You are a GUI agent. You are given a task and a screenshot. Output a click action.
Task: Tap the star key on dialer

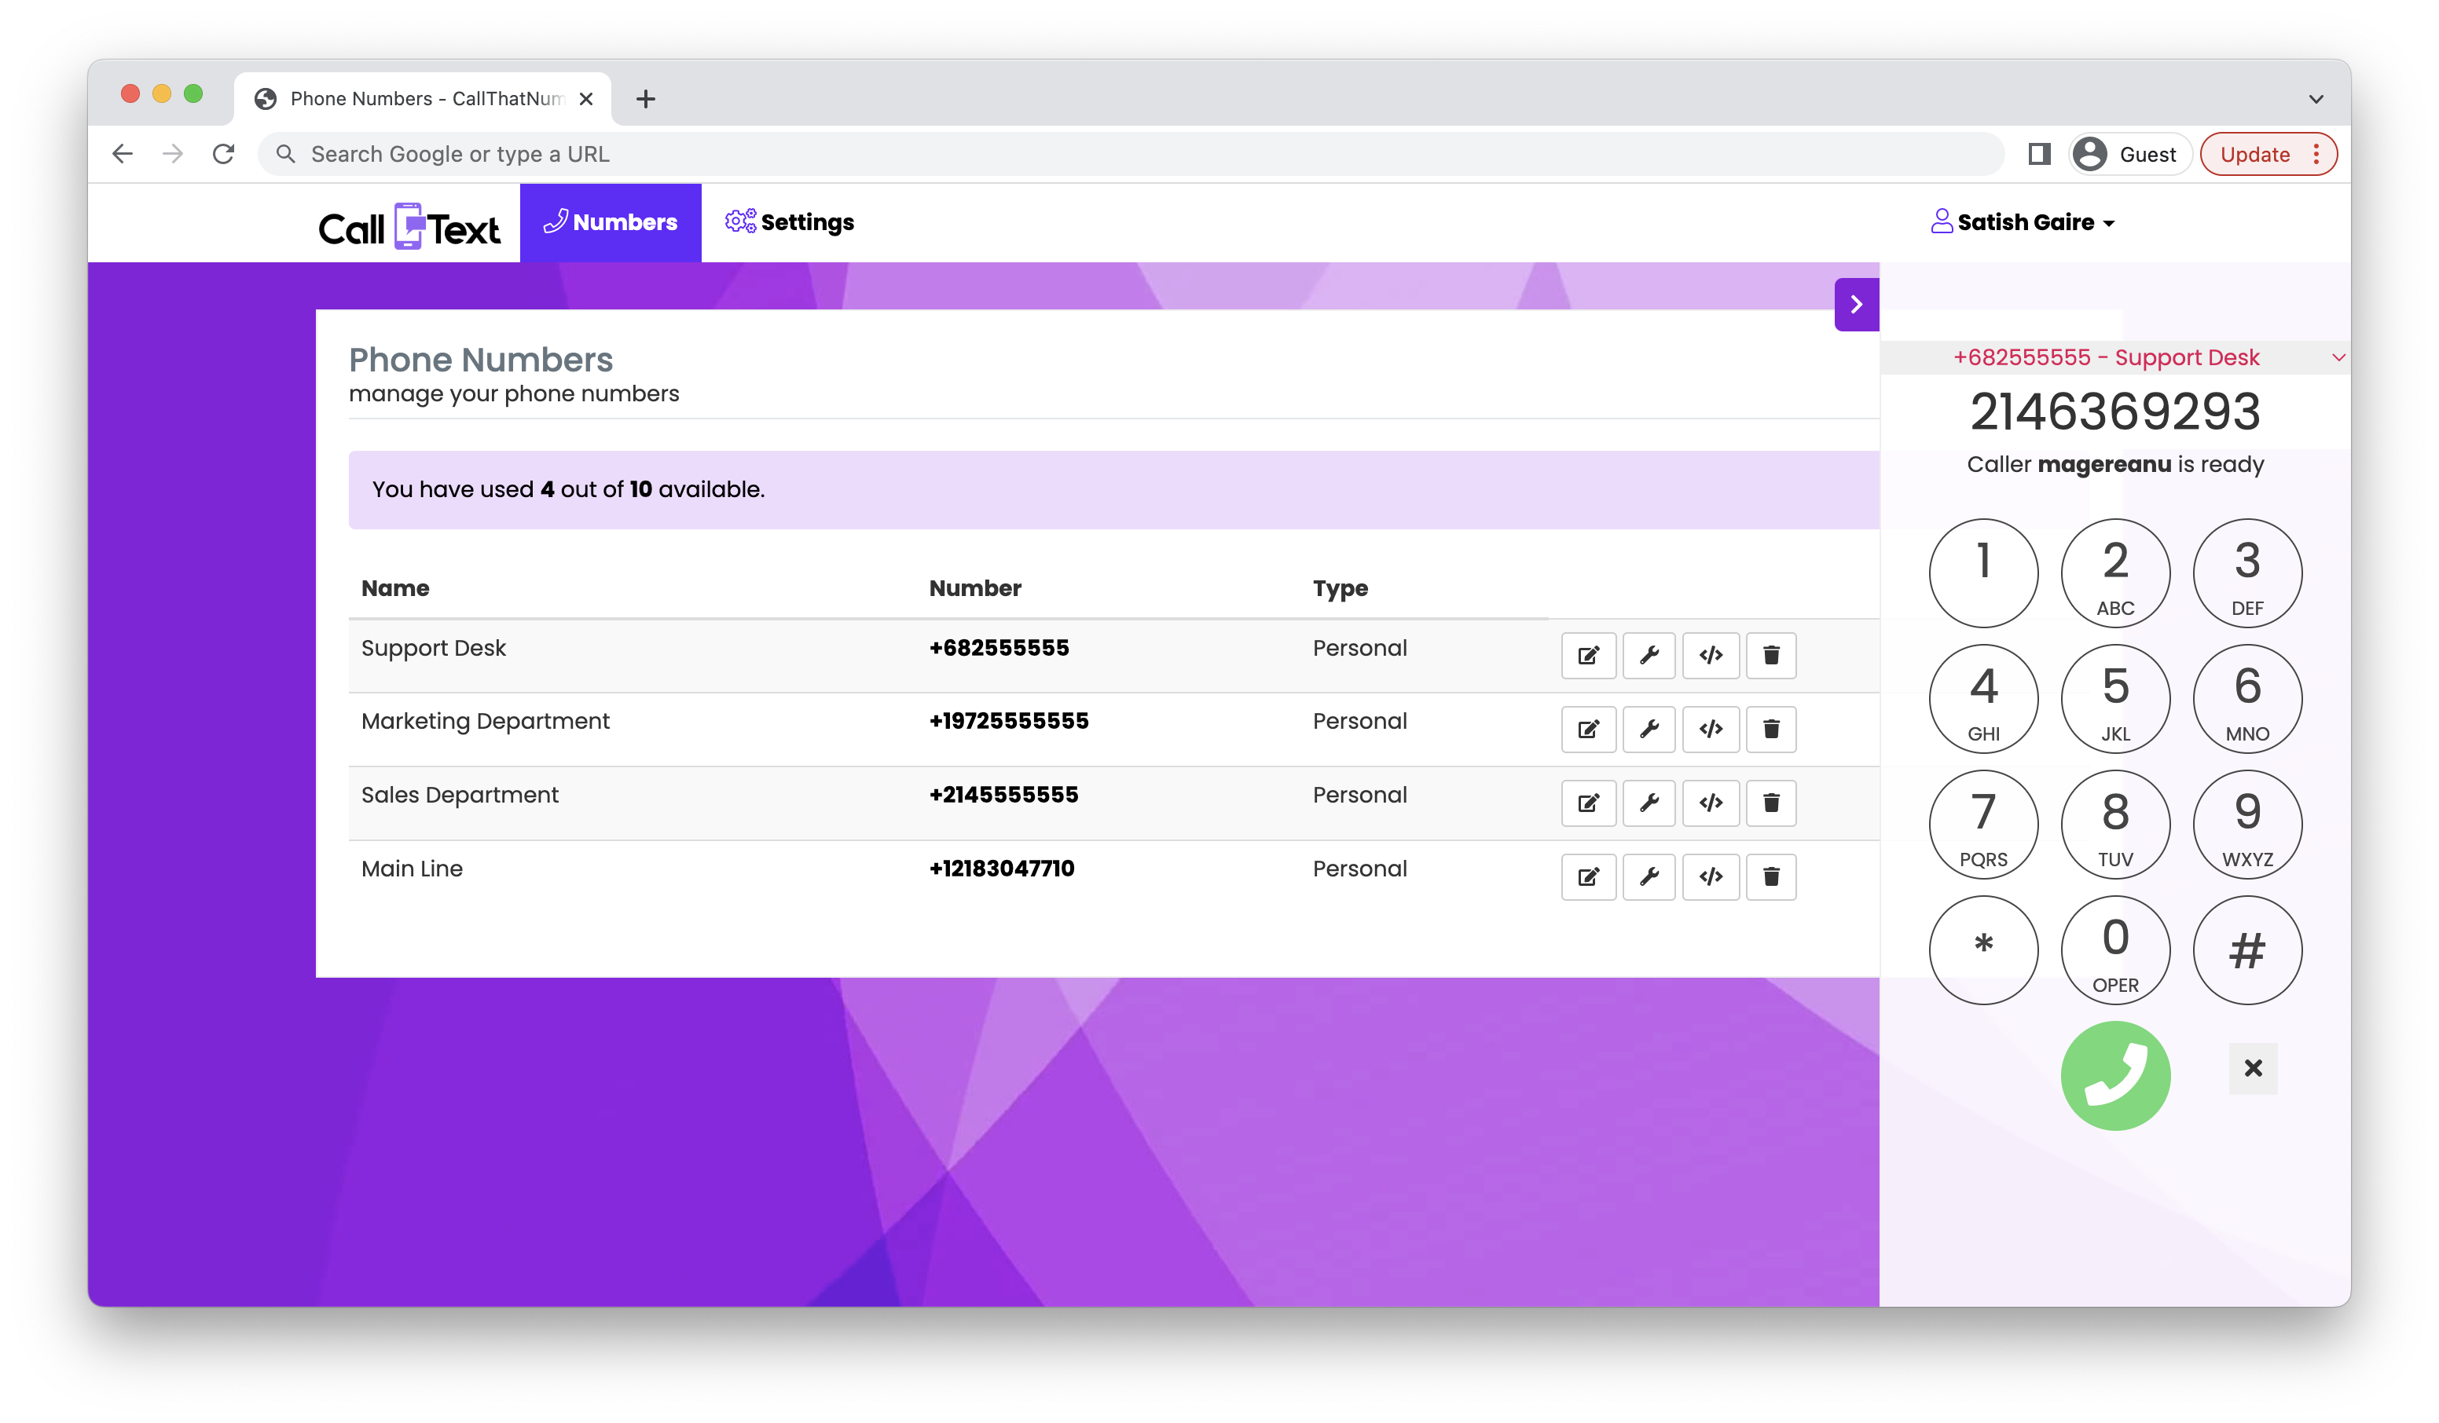pos(1983,950)
